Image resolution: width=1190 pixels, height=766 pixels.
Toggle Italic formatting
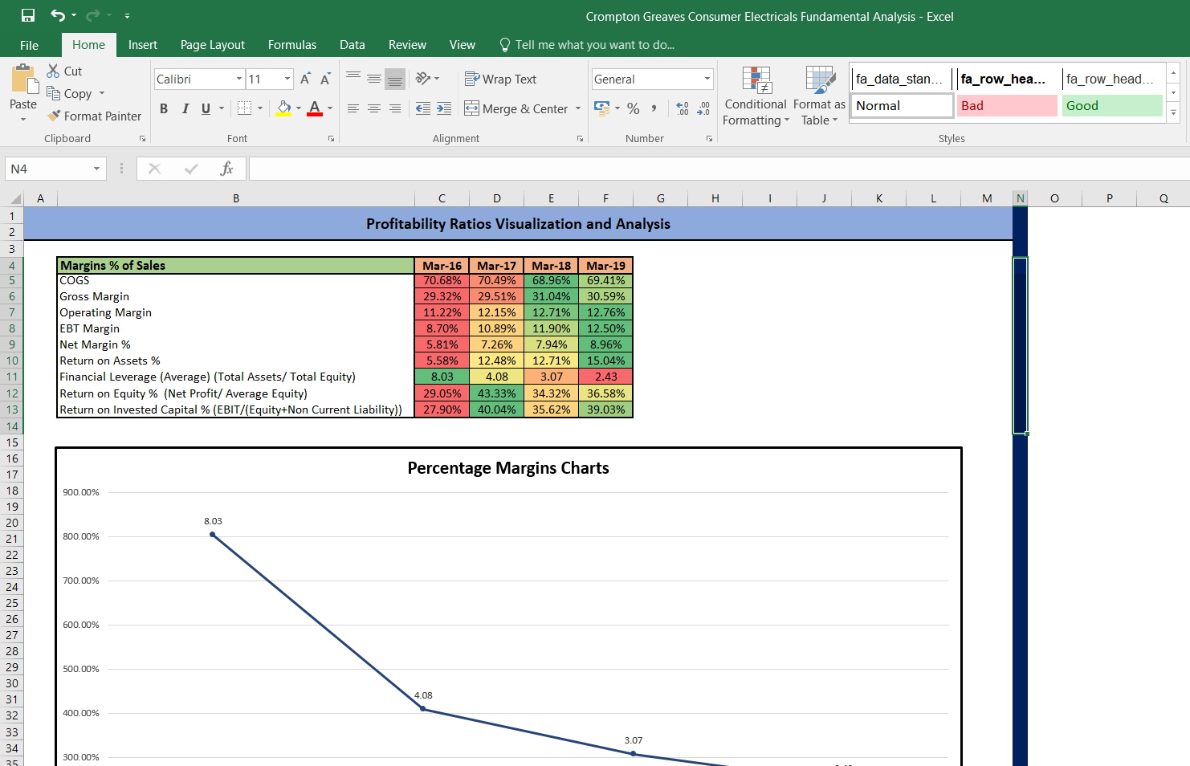[185, 108]
